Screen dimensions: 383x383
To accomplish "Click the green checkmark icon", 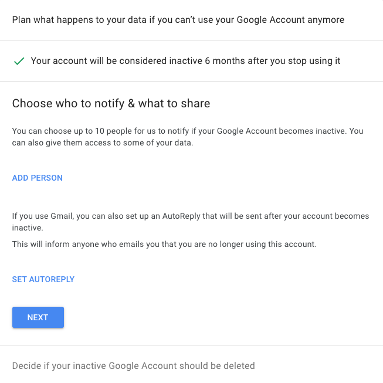I will (x=19, y=62).
